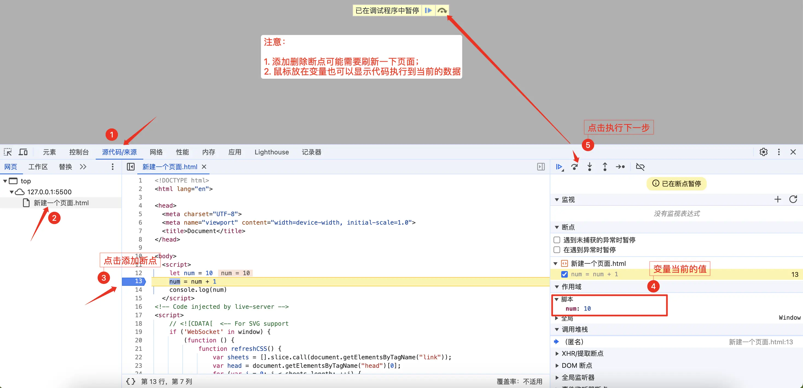Enable pause on uncaught exceptions
This screenshot has height=388, width=803.
pos(557,240)
